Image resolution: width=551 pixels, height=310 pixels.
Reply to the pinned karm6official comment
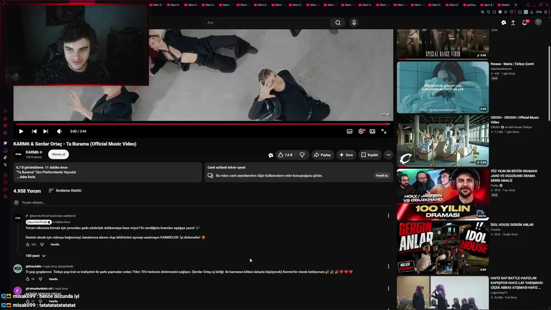55,245
